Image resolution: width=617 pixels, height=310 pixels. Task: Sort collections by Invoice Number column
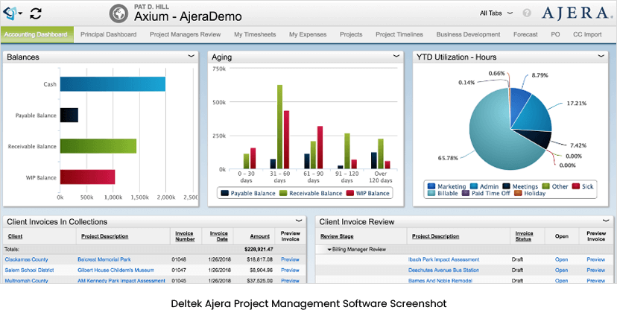[185, 236]
